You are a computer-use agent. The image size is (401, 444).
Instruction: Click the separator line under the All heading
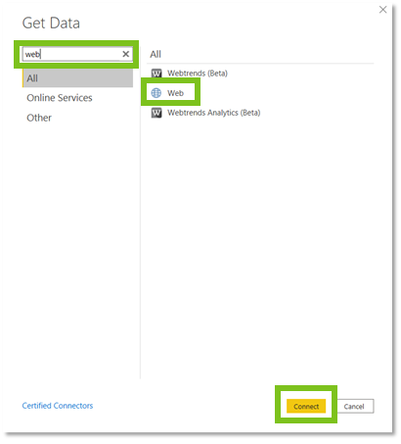pyautogui.click(x=260, y=64)
